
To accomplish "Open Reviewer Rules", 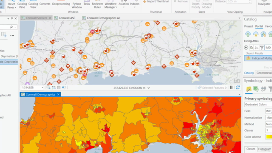I will coord(97,4).
